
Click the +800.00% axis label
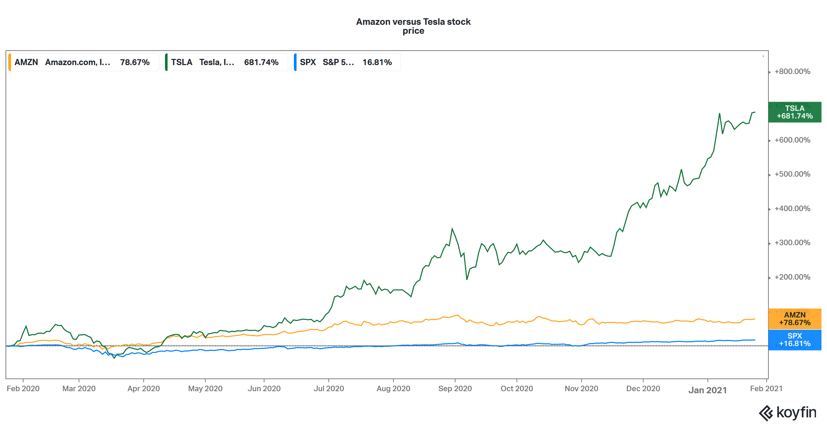(792, 72)
